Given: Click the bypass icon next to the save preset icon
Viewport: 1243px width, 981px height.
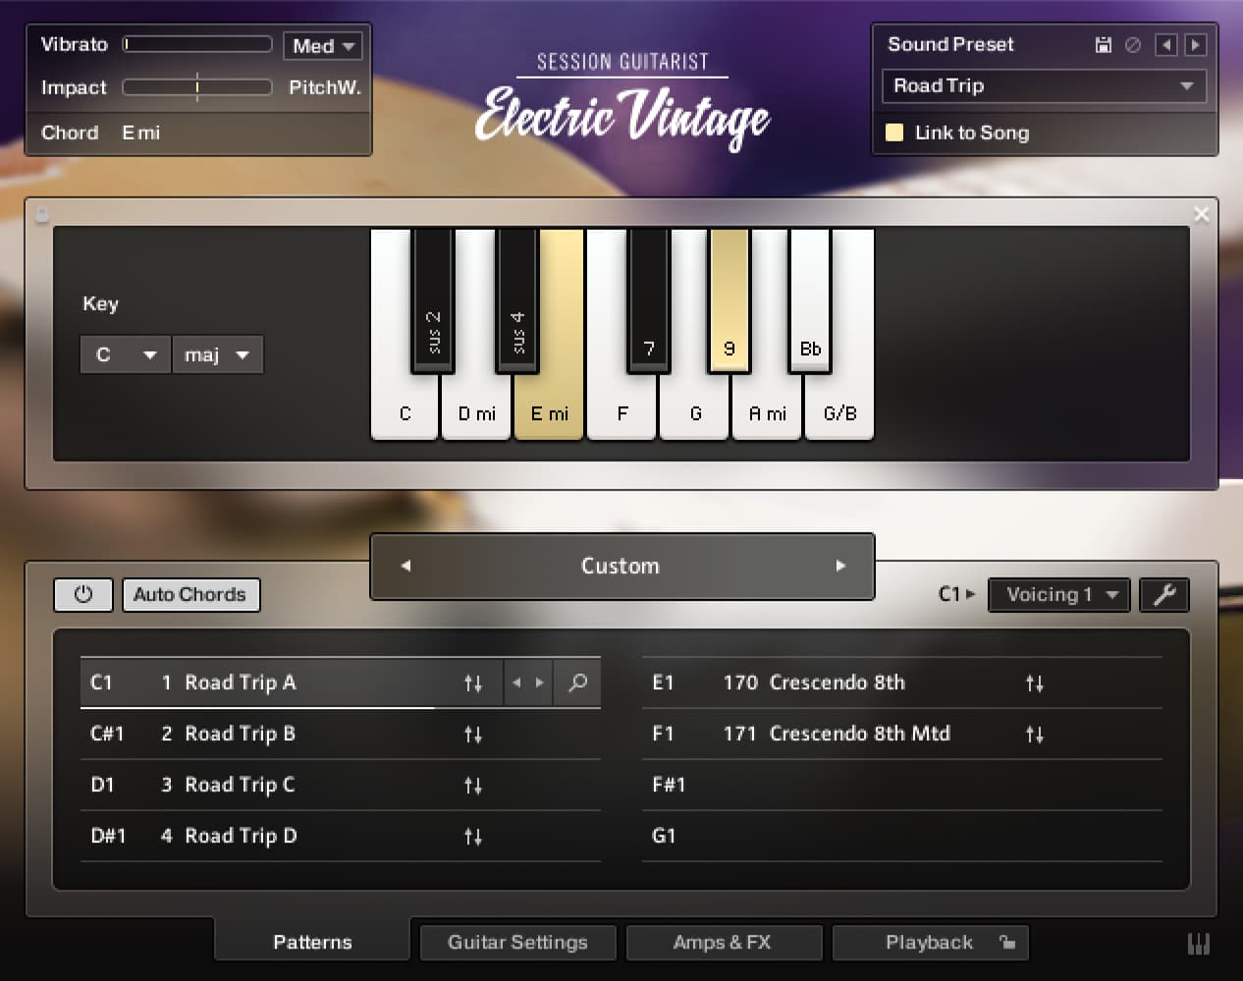Looking at the screenshot, I should [x=1135, y=44].
